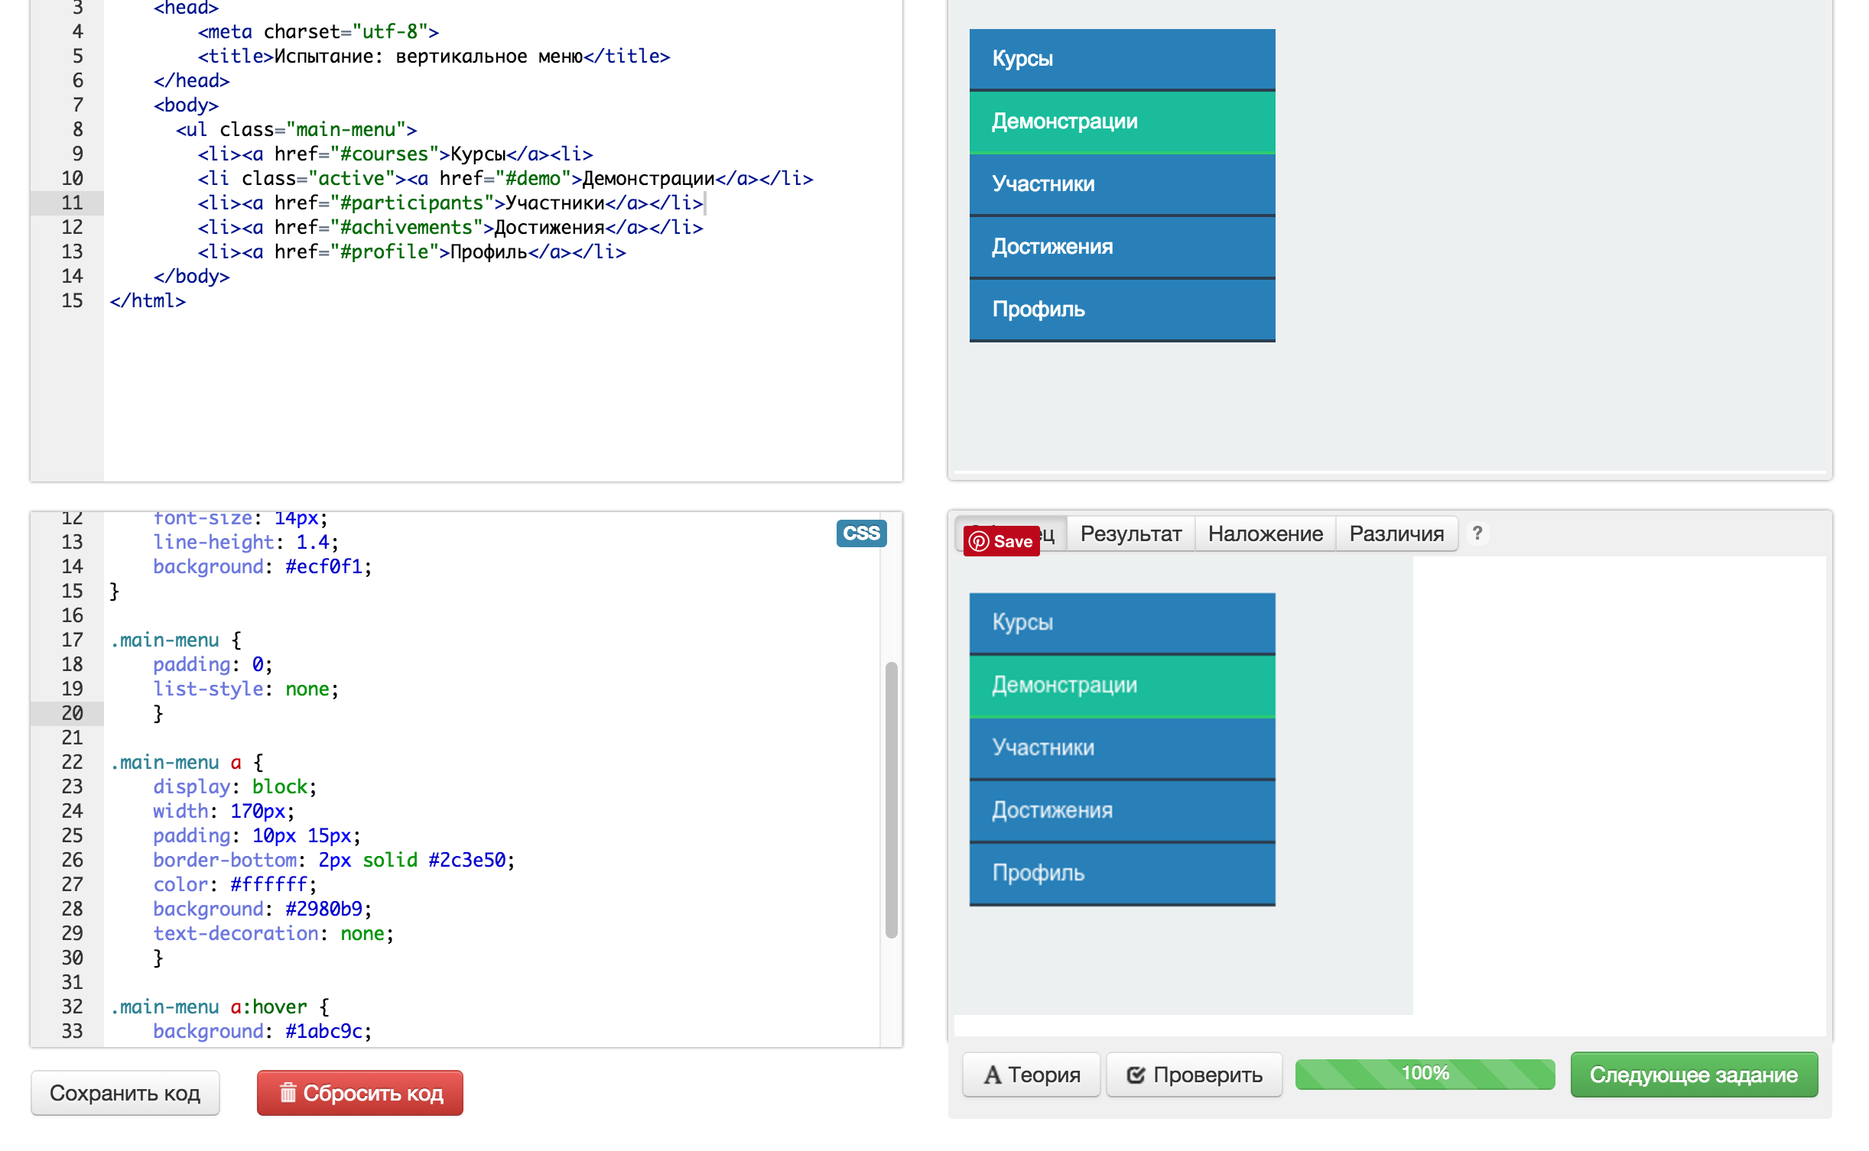Click the red Pinterest Save button

coord(1001,541)
